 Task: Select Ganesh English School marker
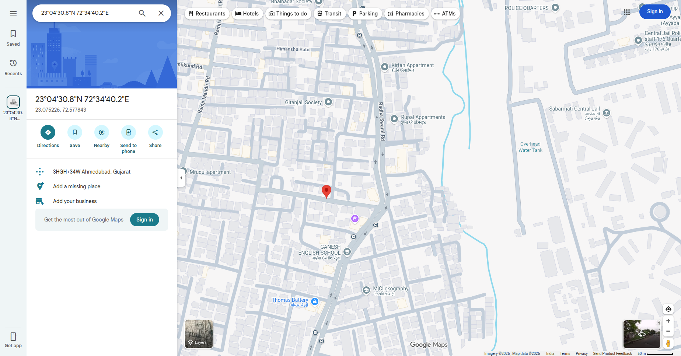[347, 252]
